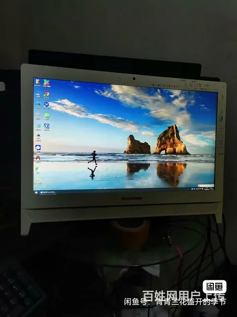This screenshot has width=237, height=317.
Task: Open the yellow Advanced shortcut in the corner
Action: tap(38, 83)
